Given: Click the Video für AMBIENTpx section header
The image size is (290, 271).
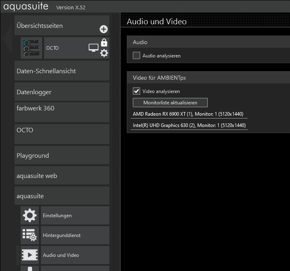Looking at the screenshot, I should 209,78.
